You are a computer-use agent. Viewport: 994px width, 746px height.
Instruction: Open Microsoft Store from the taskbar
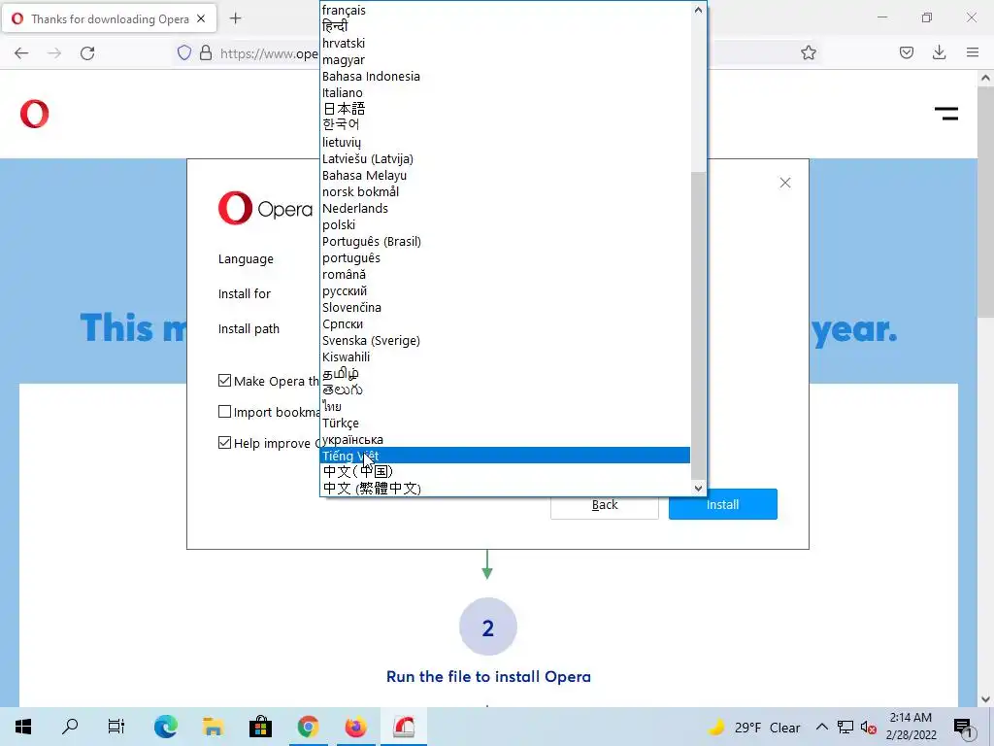click(260, 727)
